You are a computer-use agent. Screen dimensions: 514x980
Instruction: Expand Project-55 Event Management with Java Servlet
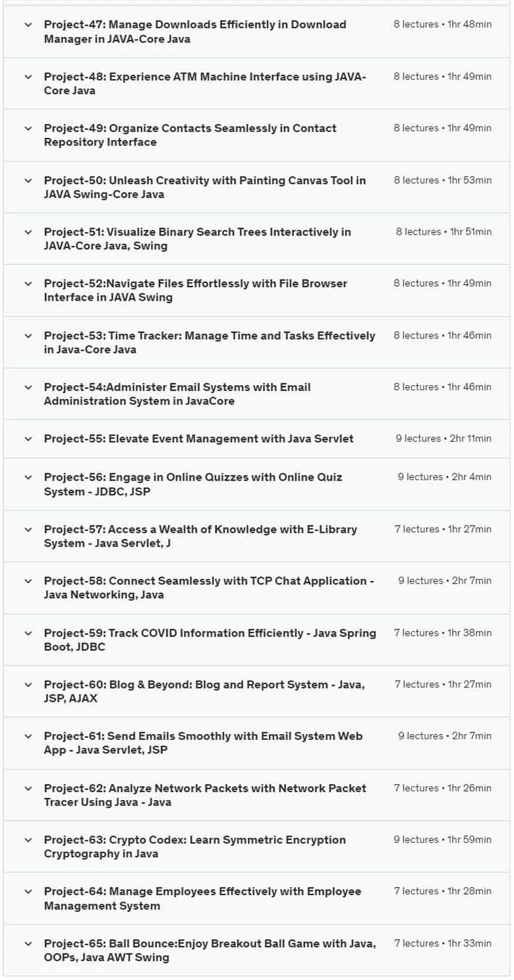click(x=256, y=439)
